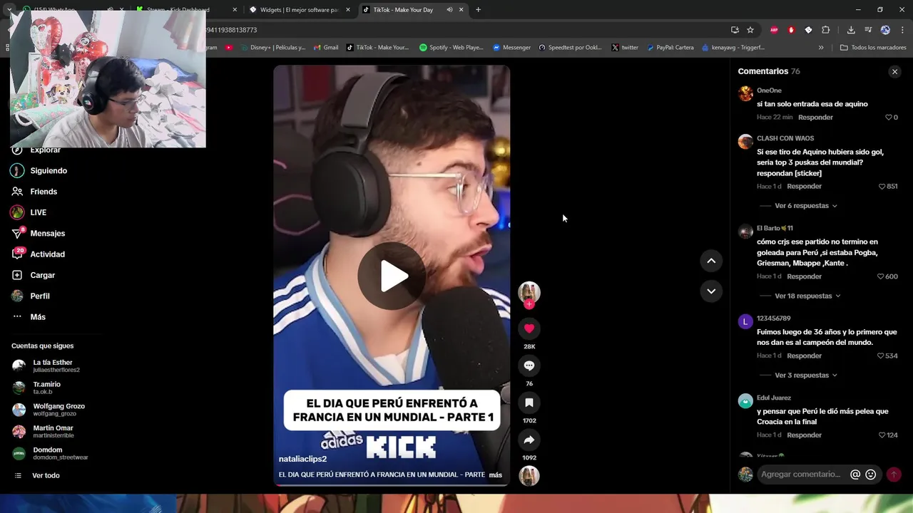Open comments via the speech bubble icon
This screenshot has height=513, width=913.
coord(529,366)
